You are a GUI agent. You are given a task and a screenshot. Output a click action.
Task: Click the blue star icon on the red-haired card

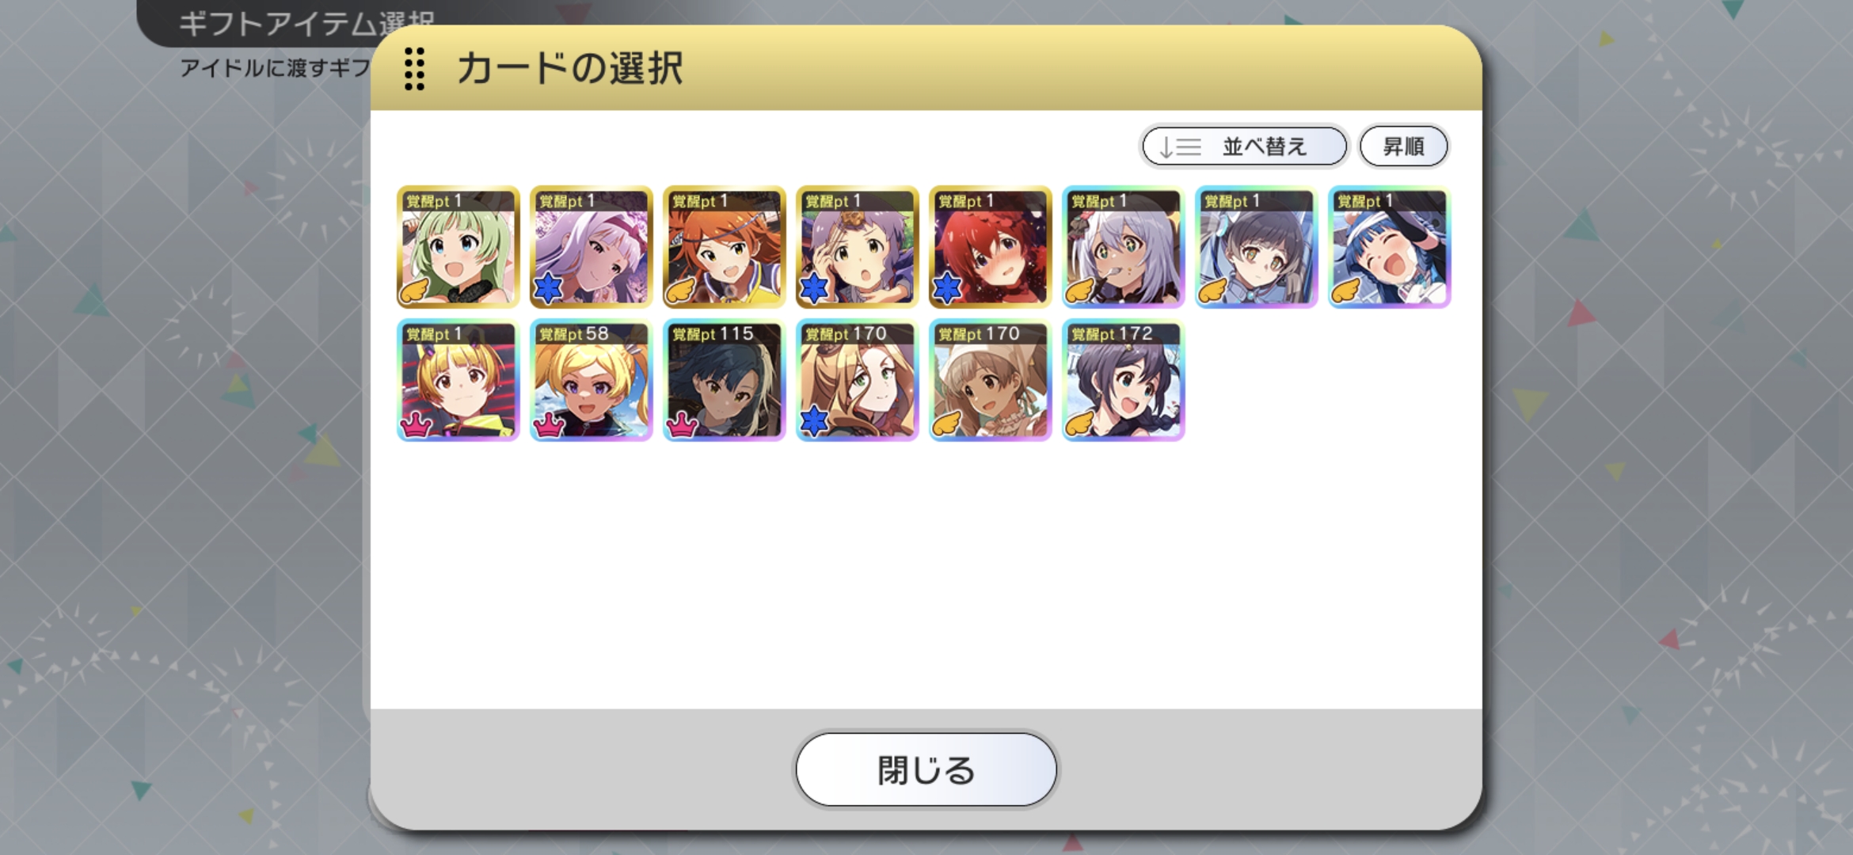(x=947, y=290)
